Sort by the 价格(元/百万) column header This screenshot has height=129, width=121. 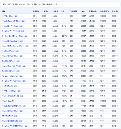(104, 11)
